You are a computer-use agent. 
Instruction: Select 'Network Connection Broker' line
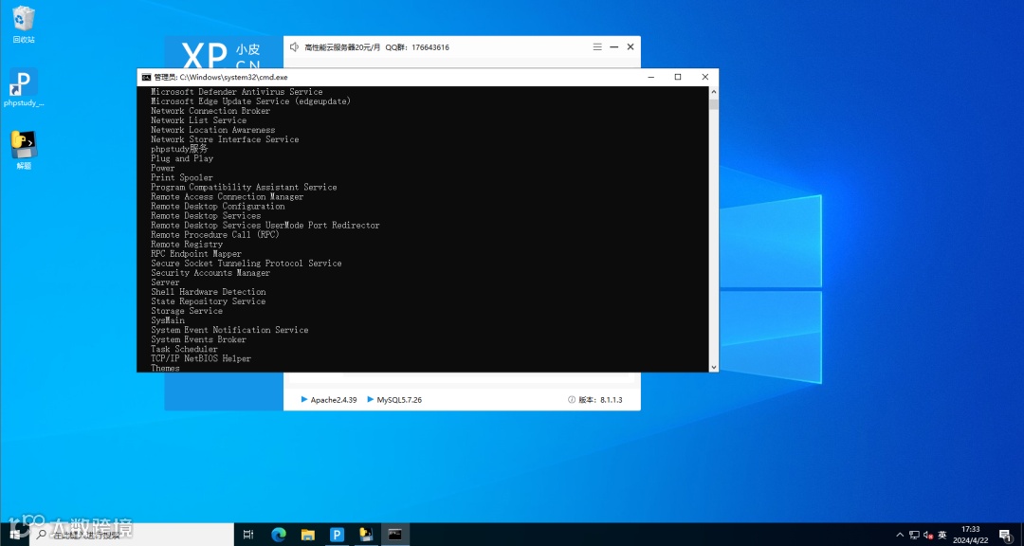point(210,111)
